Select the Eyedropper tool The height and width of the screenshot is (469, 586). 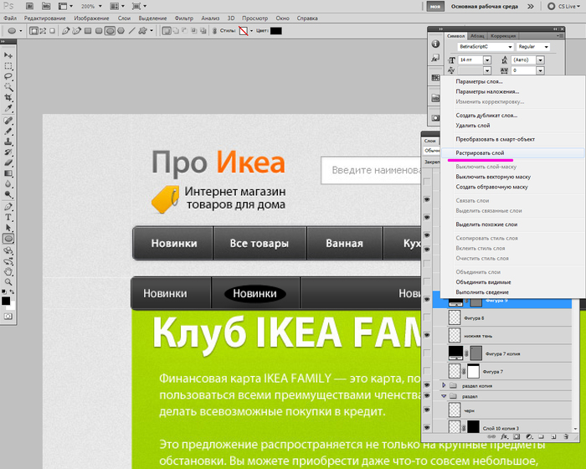(x=8, y=109)
